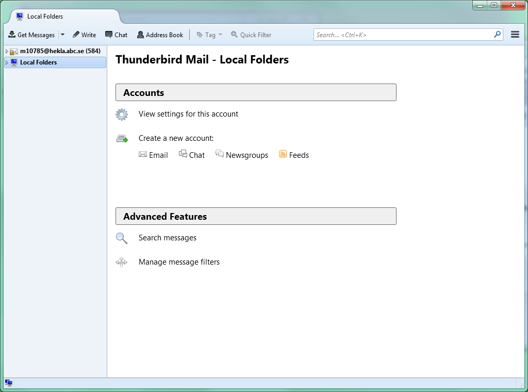Expand the m10785@hekla.abc.se account tree

tap(7, 51)
